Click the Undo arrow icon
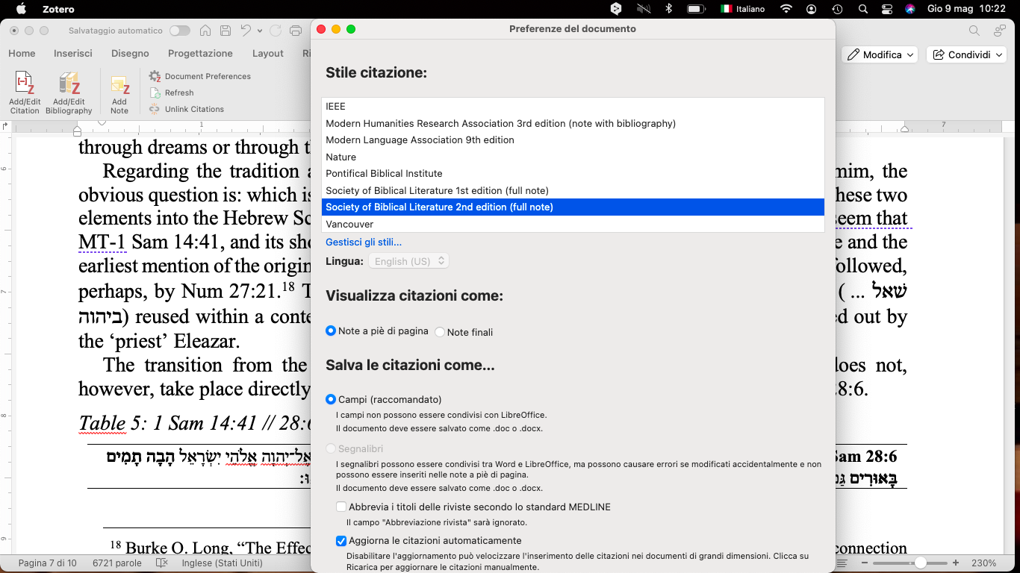1020x573 pixels. click(x=246, y=31)
